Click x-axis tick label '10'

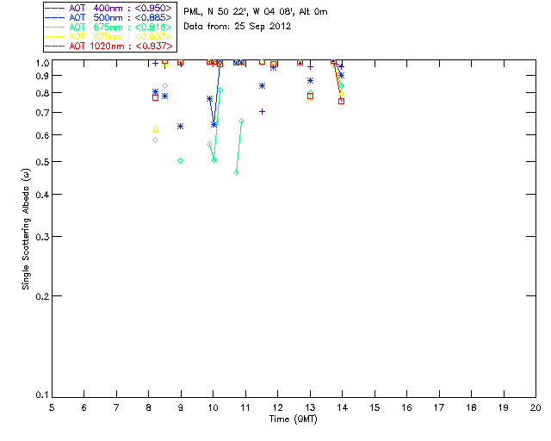point(213,407)
